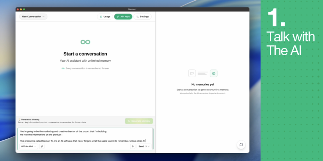Image resolution: width=323 pixels, height=161 pixels.
Task: Click the green infinity logo
Action: (x=85, y=42)
